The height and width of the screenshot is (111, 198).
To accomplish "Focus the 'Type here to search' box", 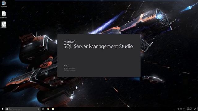I will point(23,109).
